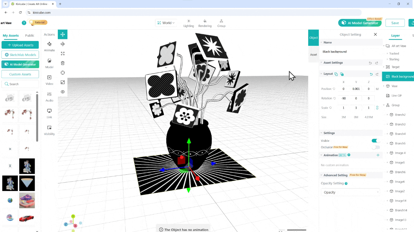Screen dimensions: 414x232
Task: Open the Animate action
Action: coord(49,46)
